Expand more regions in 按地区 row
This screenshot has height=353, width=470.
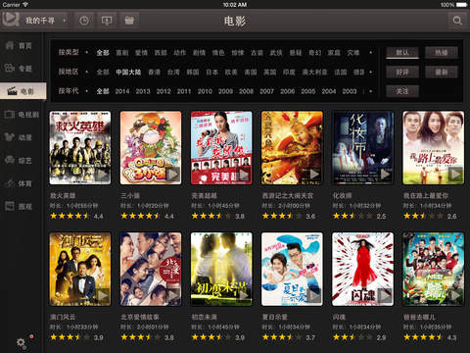click(x=370, y=72)
